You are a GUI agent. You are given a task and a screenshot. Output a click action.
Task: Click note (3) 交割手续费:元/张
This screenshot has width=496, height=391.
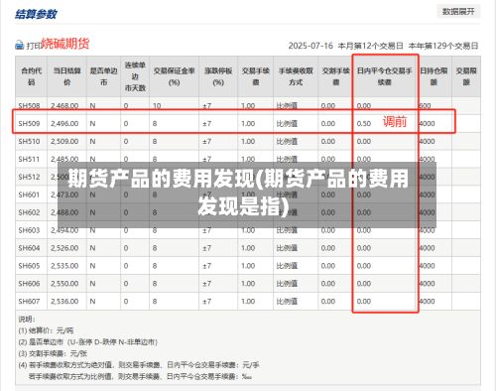[53, 353]
